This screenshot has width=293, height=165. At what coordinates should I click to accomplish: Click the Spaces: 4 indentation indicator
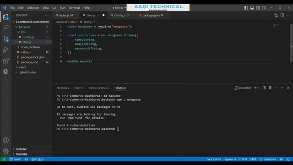[230, 159]
